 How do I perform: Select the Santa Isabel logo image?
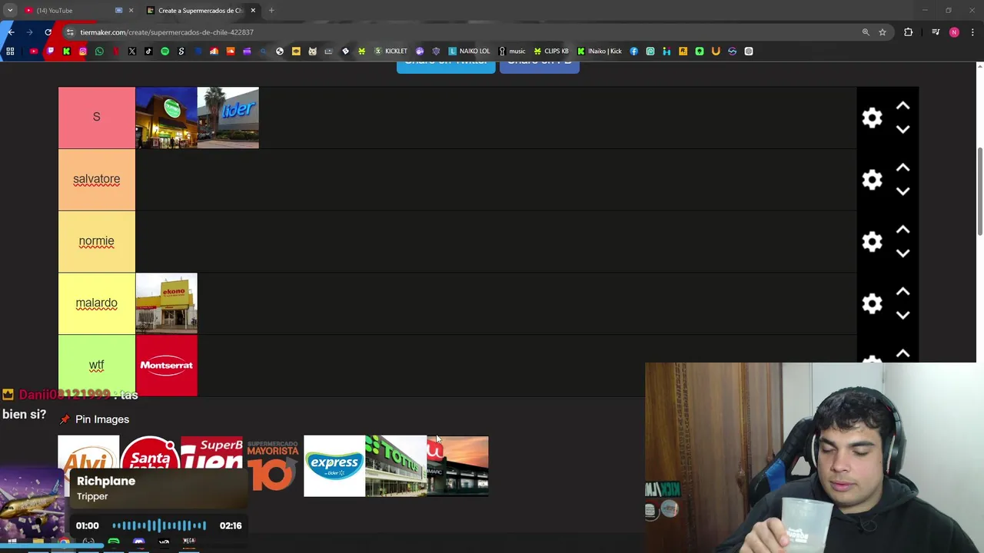150,453
